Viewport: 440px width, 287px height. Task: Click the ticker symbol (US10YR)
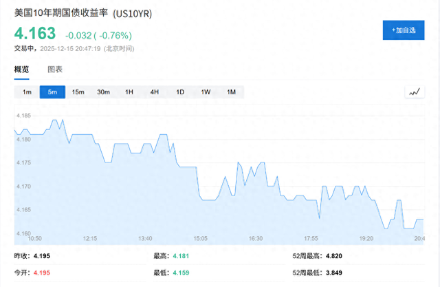point(133,14)
